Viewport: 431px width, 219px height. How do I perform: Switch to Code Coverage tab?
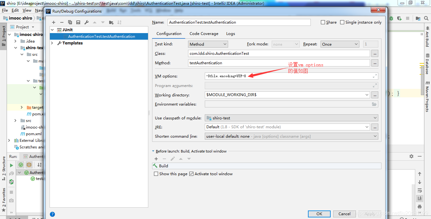(x=204, y=34)
